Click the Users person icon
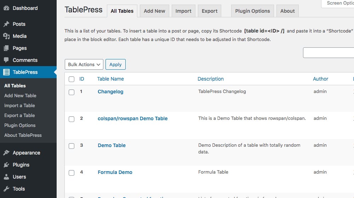 [6, 177]
